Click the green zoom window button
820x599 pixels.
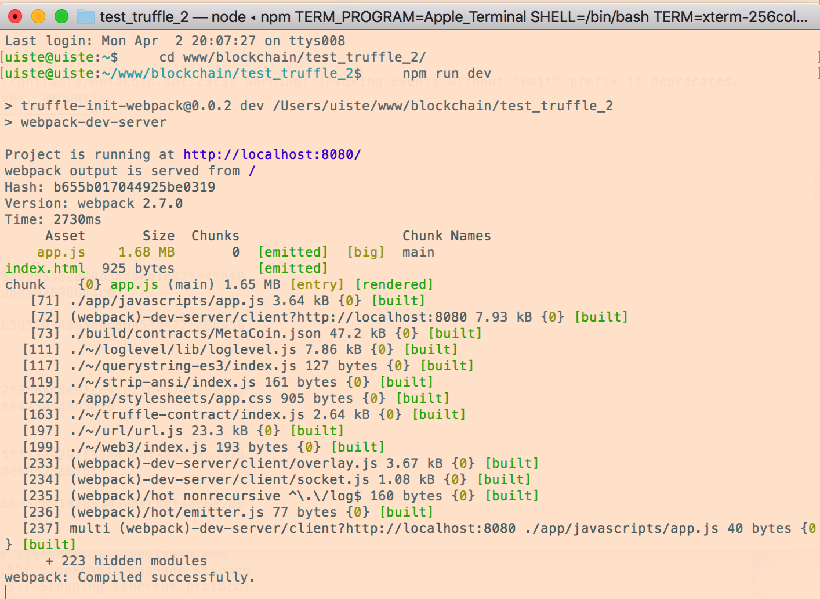61,17
